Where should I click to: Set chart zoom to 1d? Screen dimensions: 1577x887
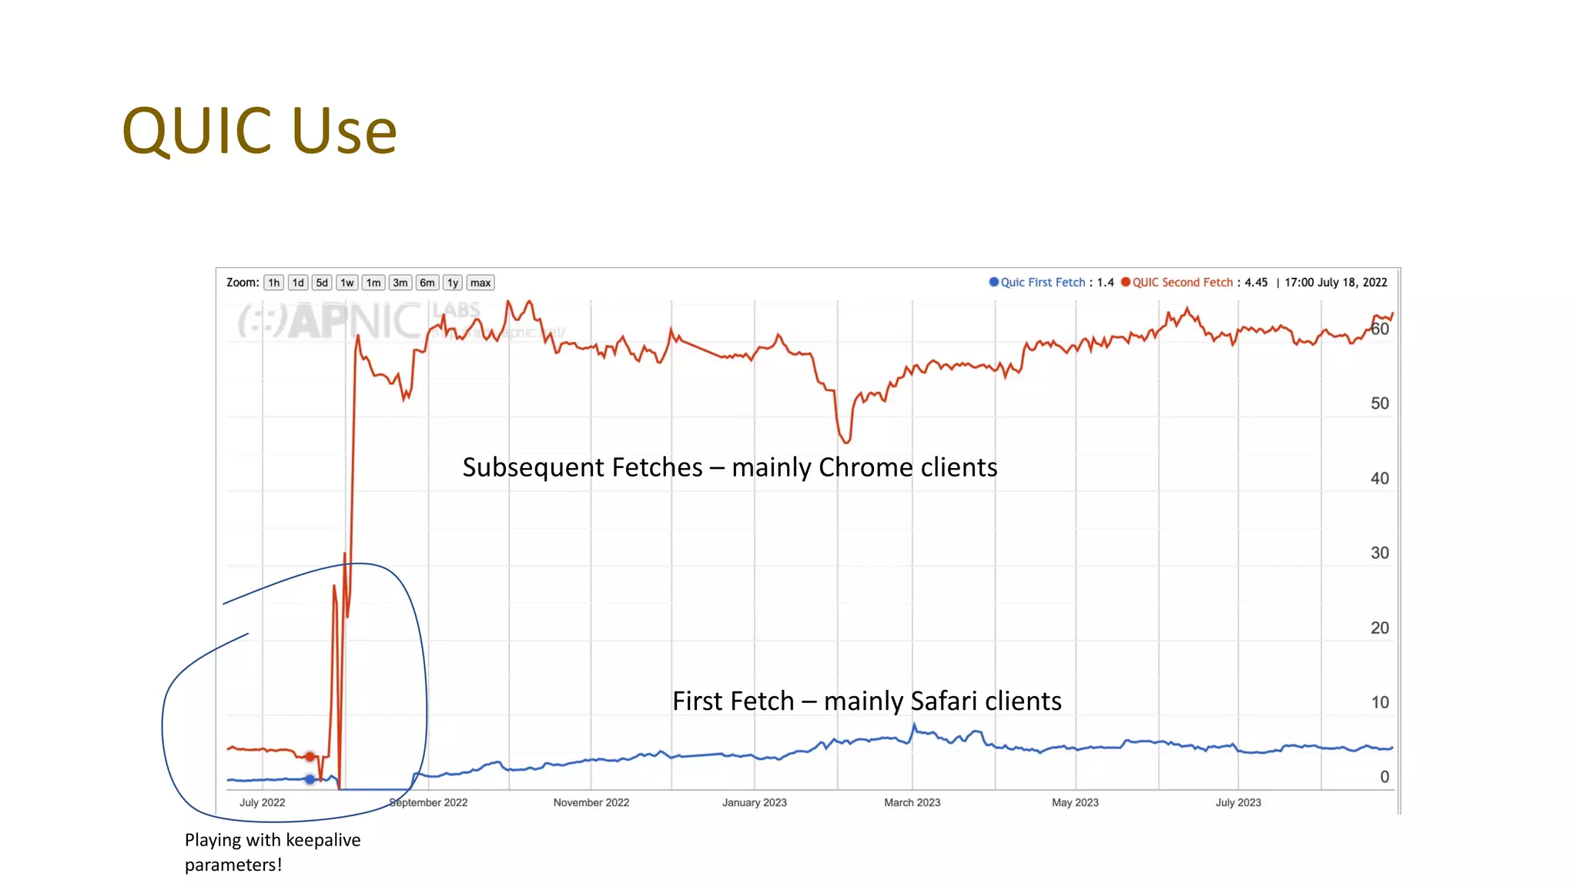(x=298, y=283)
